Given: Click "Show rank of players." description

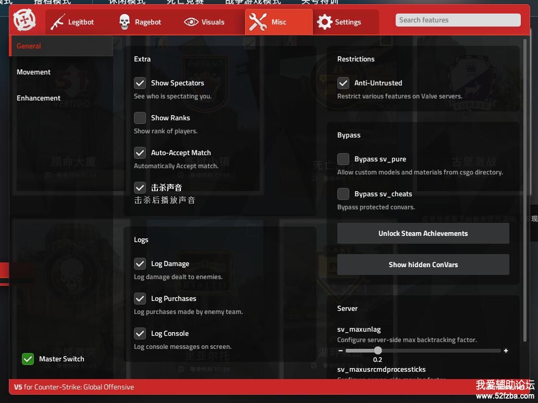Looking at the screenshot, I should point(166,131).
